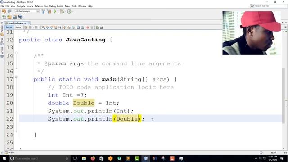Open the Window menu
This screenshot has width=288, height=162.
tap(82, 6)
